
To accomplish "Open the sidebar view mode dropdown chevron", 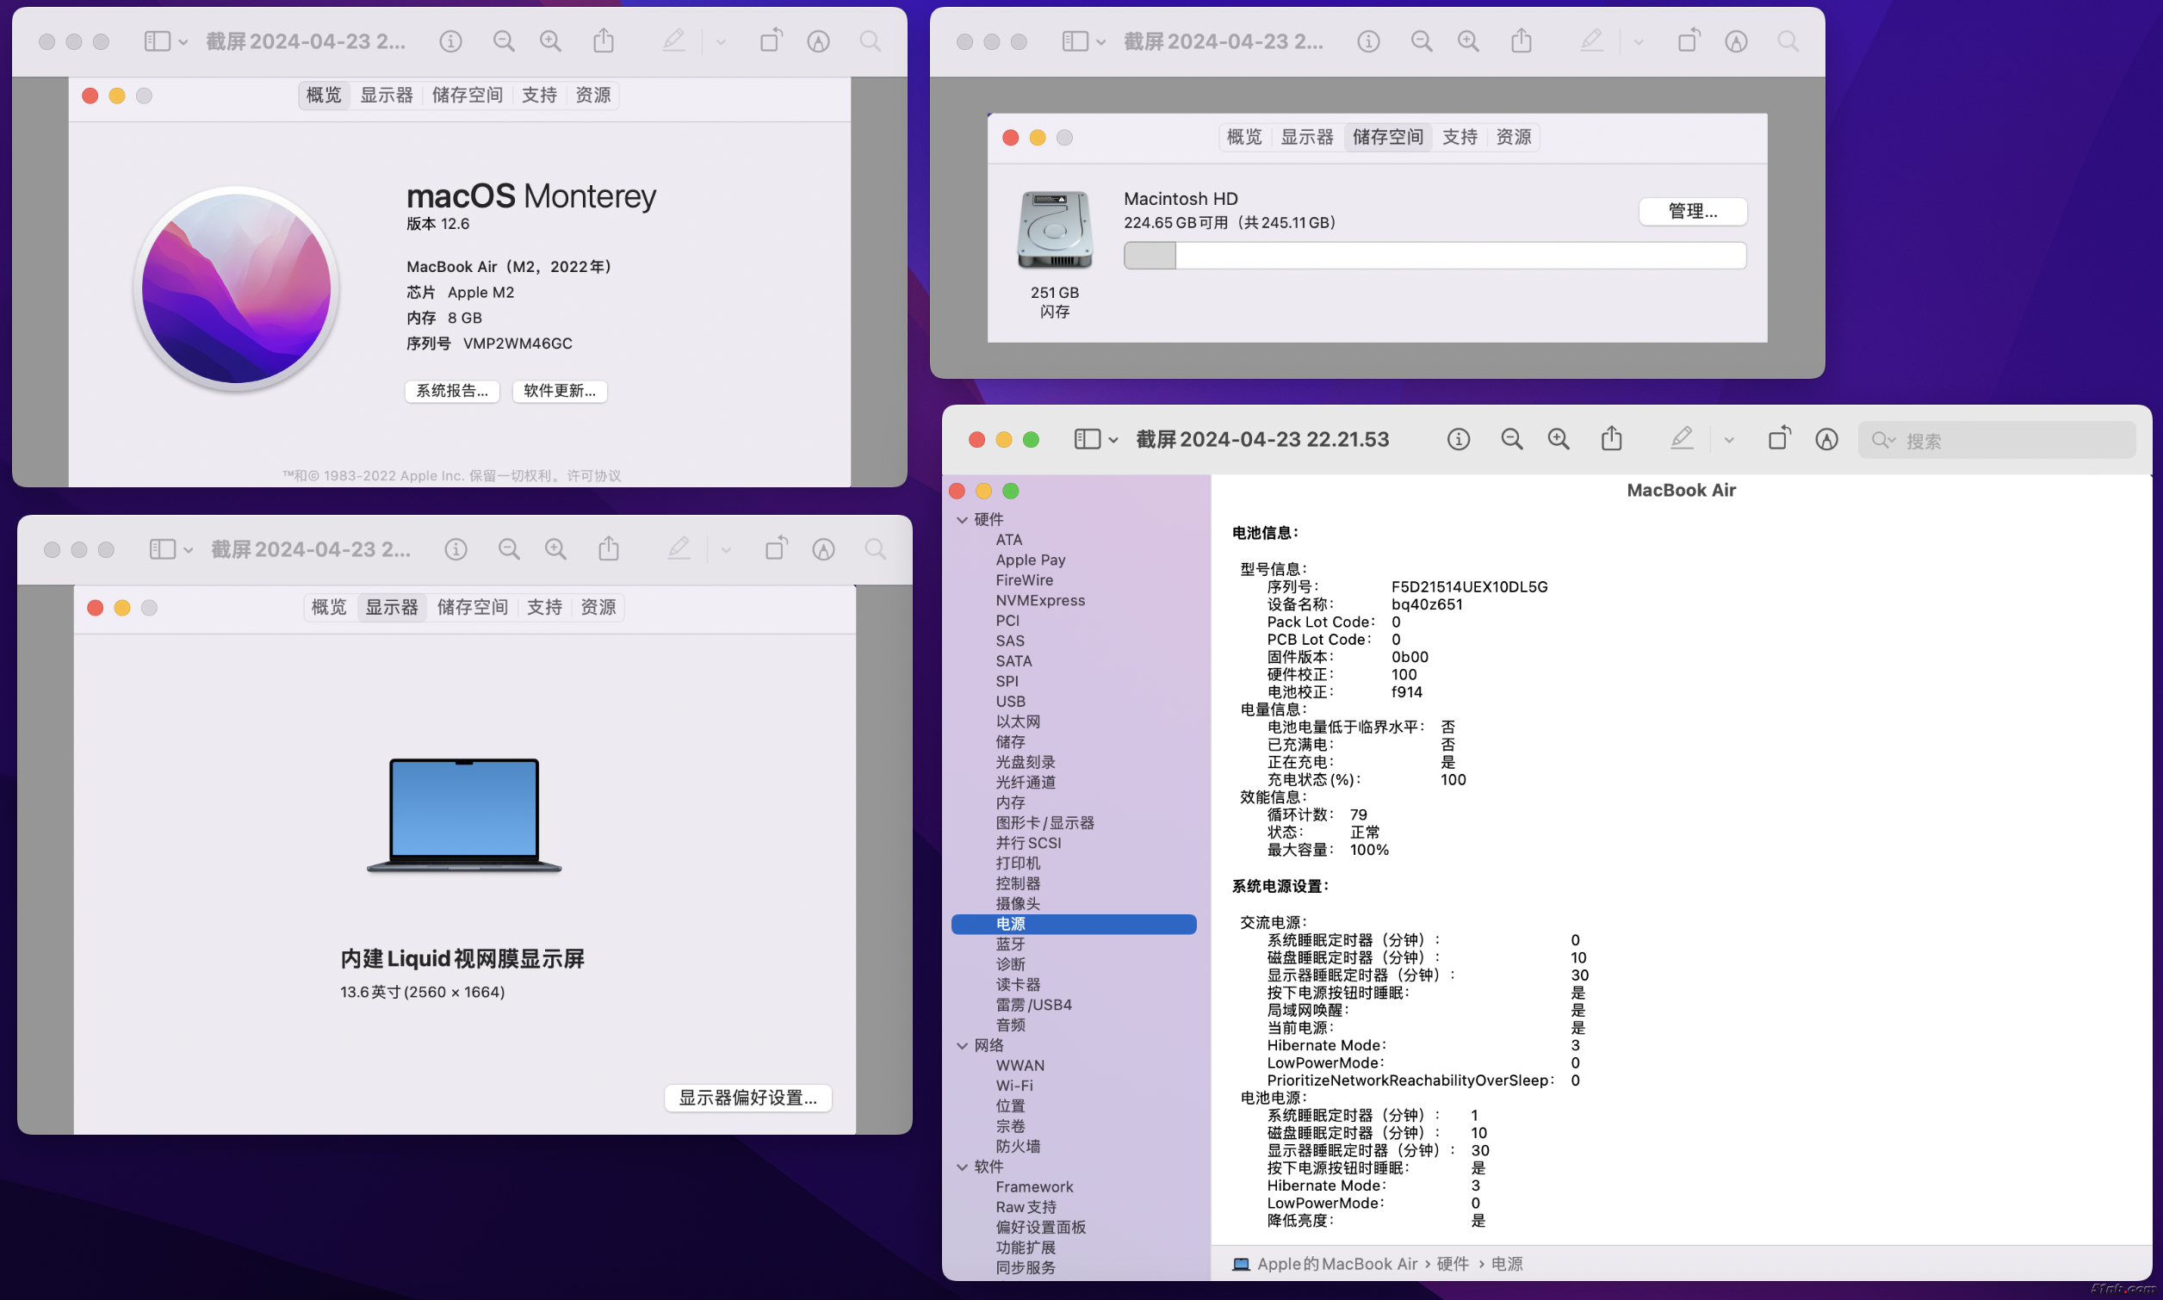I will 1113,441.
